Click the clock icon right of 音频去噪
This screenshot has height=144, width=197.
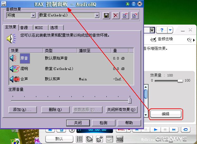[189, 40]
